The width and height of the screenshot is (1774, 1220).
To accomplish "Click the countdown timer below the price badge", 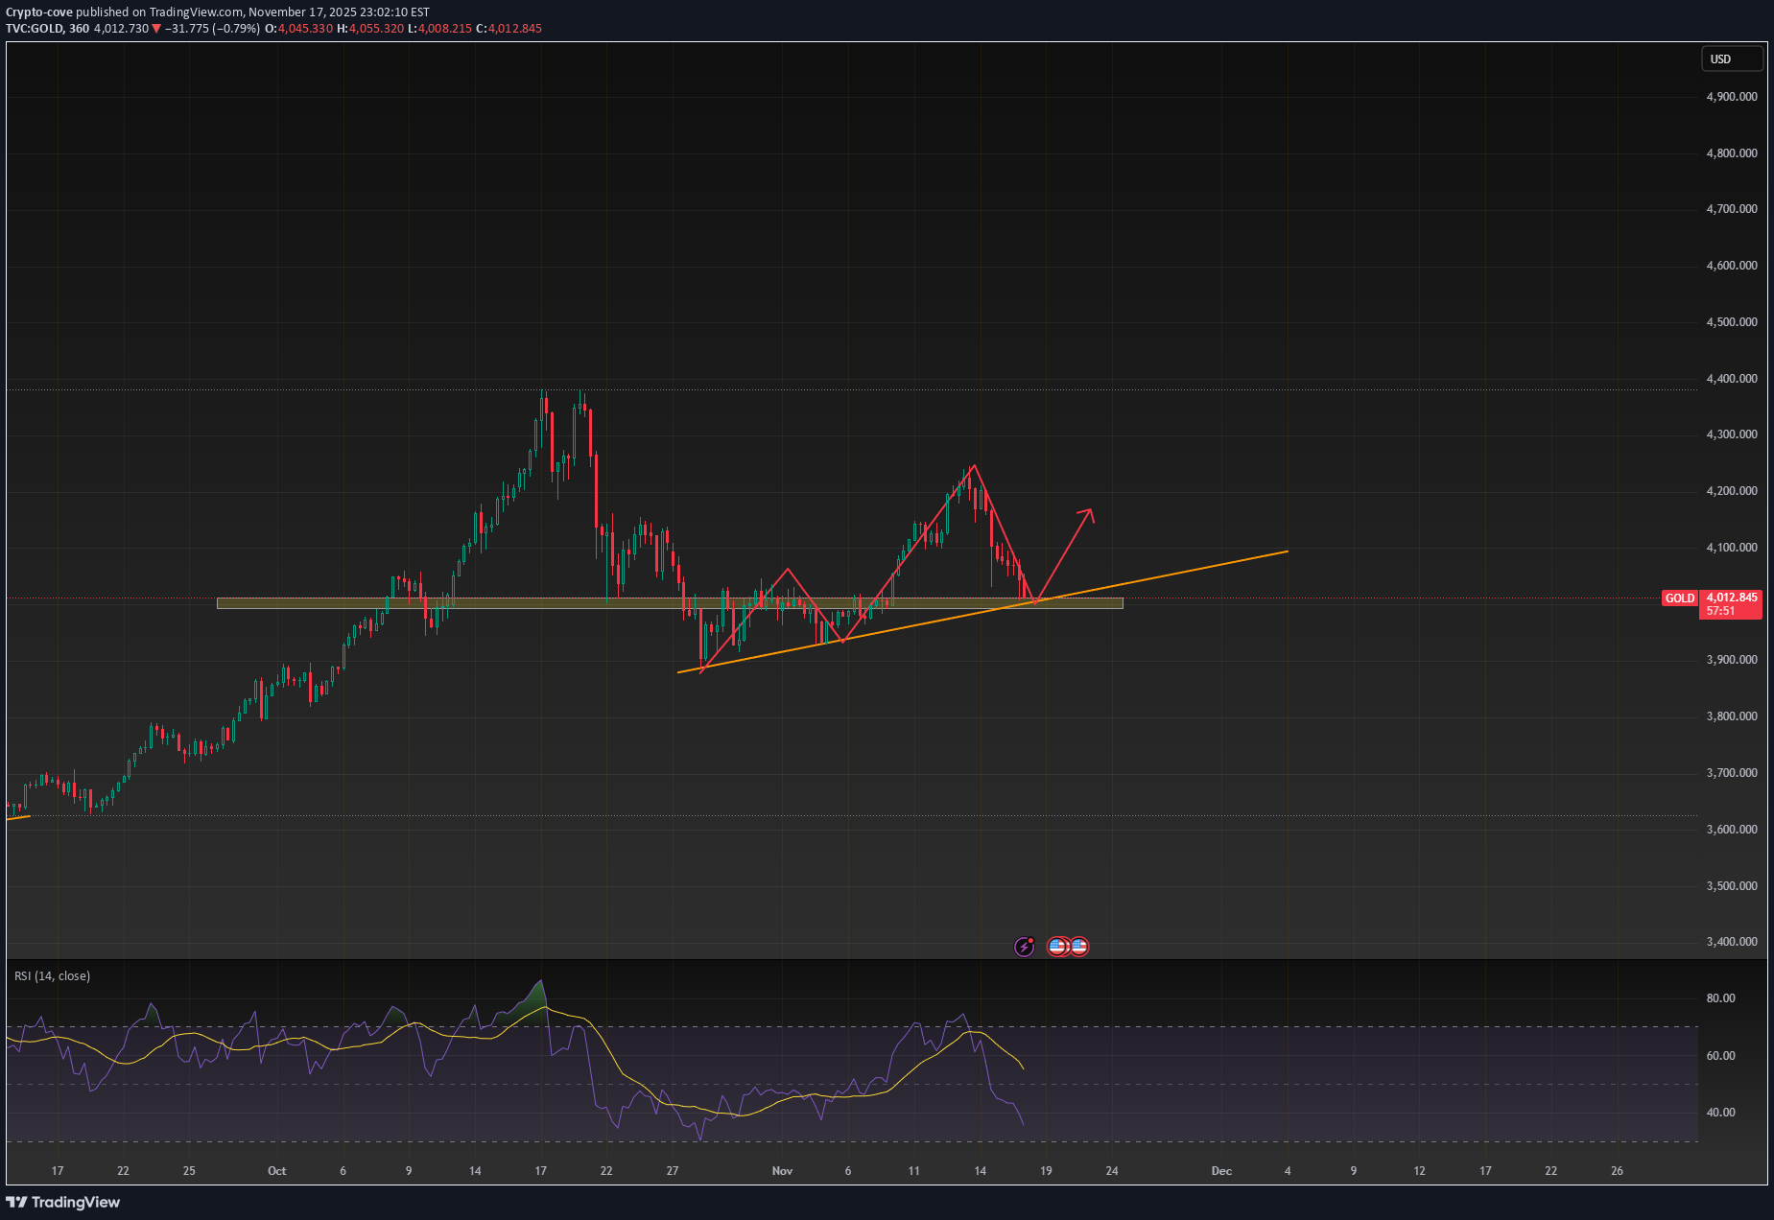I will pos(1722,611).
